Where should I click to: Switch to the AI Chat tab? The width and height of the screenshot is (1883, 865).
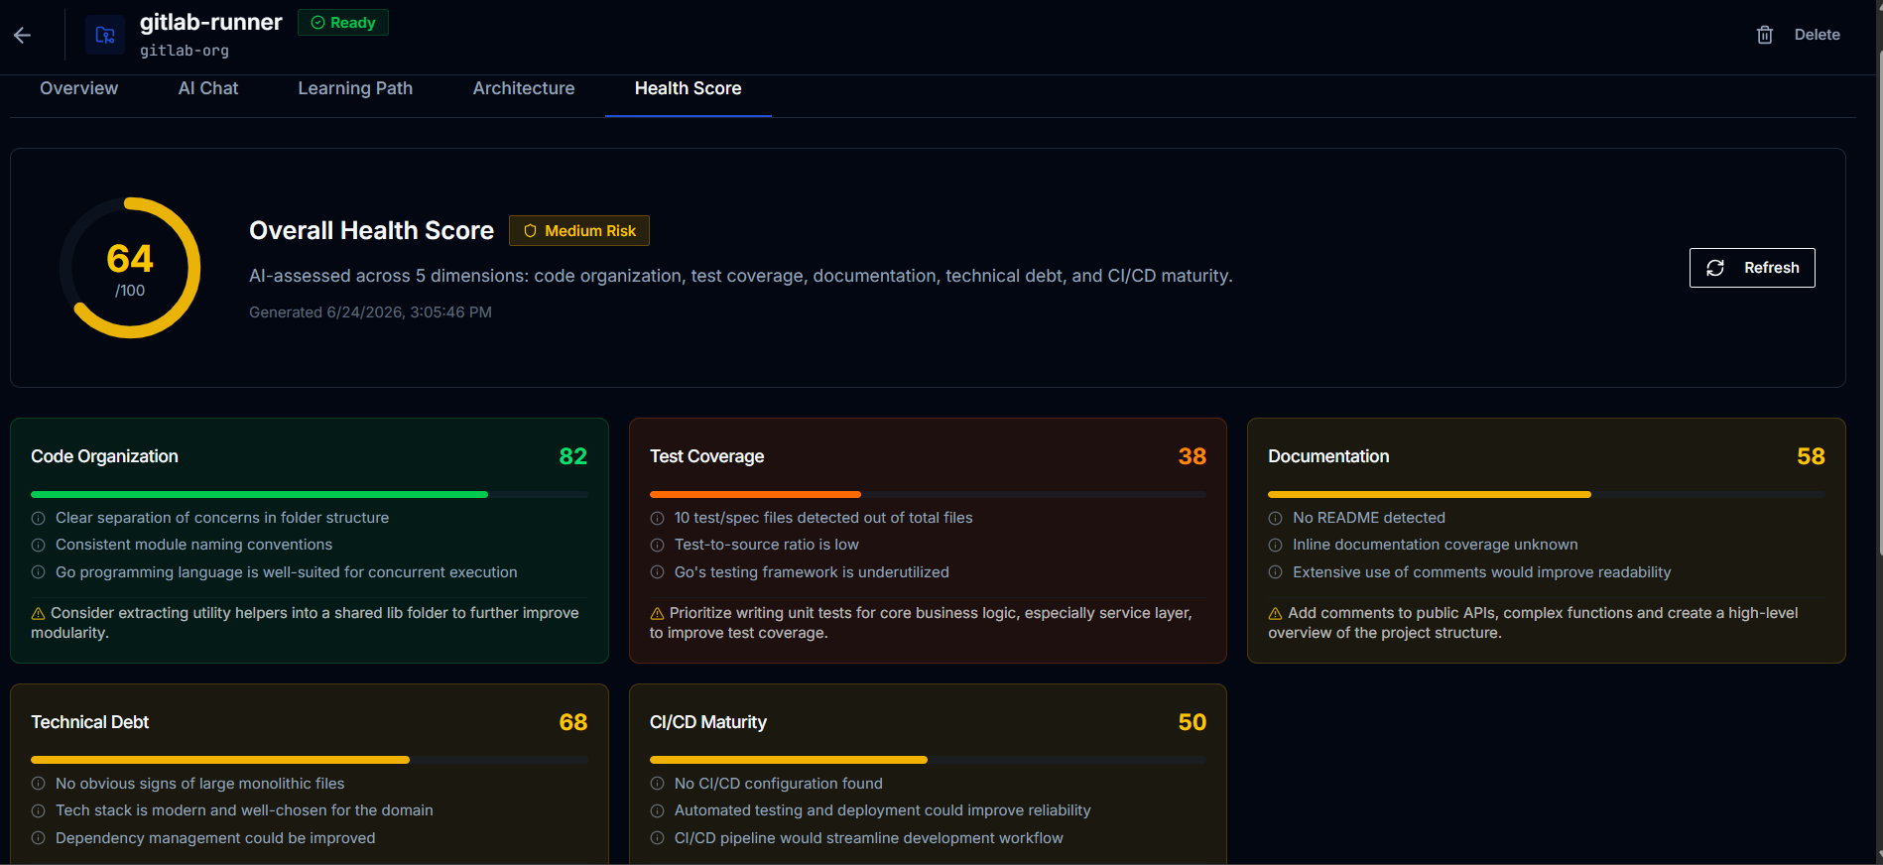(x=208, y=88)
